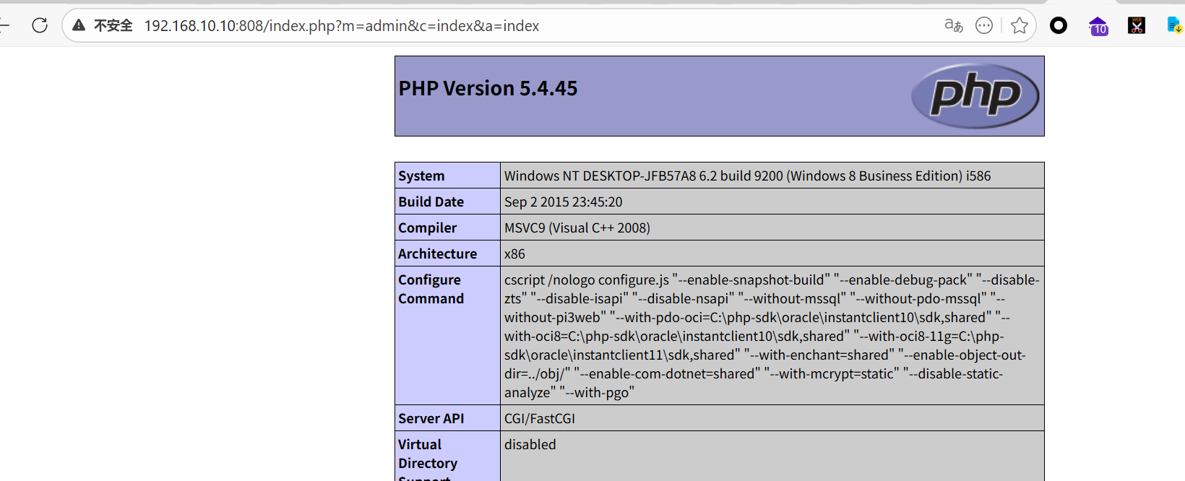
Task: Click the 'Compiler' row label
Action: tap(428, 227)
